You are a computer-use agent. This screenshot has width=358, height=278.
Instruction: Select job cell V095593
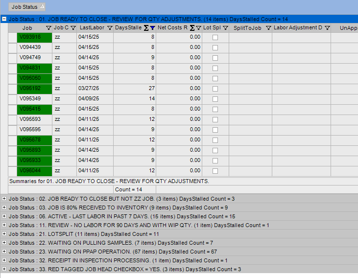(x=34, y=119)
